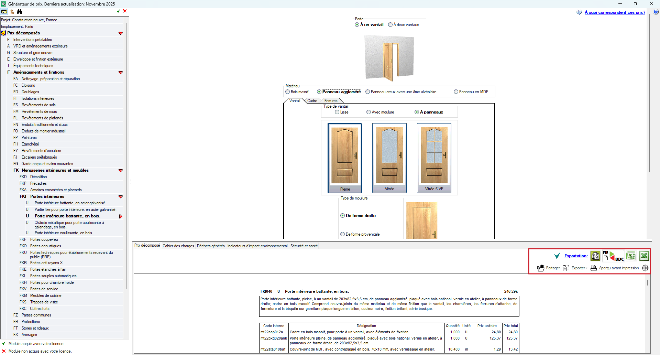Select 'À panneaux' leaf type
This screenshot has width=660, height=355.
pyautogui.click(x=429, y=112)
